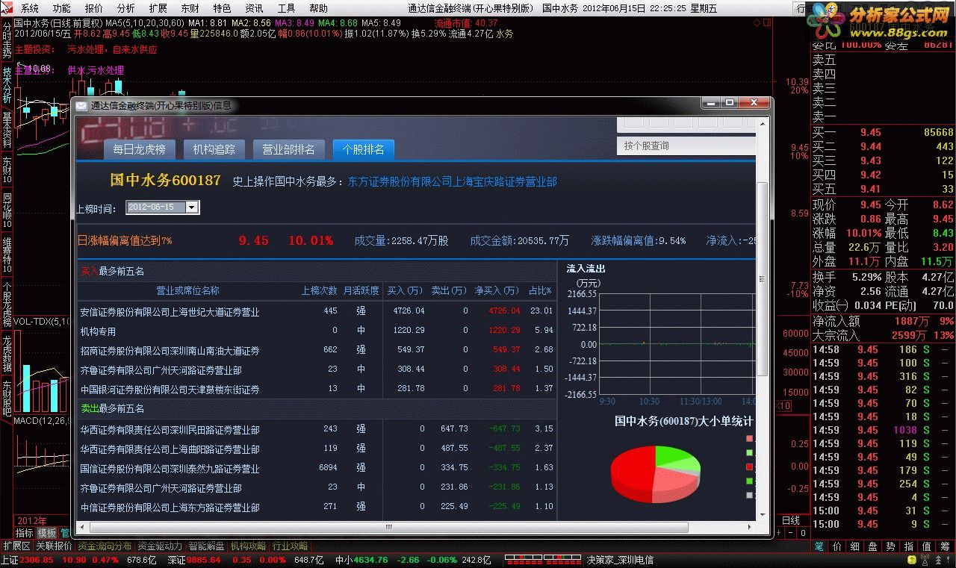The image size is (956, 568).
Task: Switch to 每日龙虎榜 tab
Action: (x=140, y=149)
